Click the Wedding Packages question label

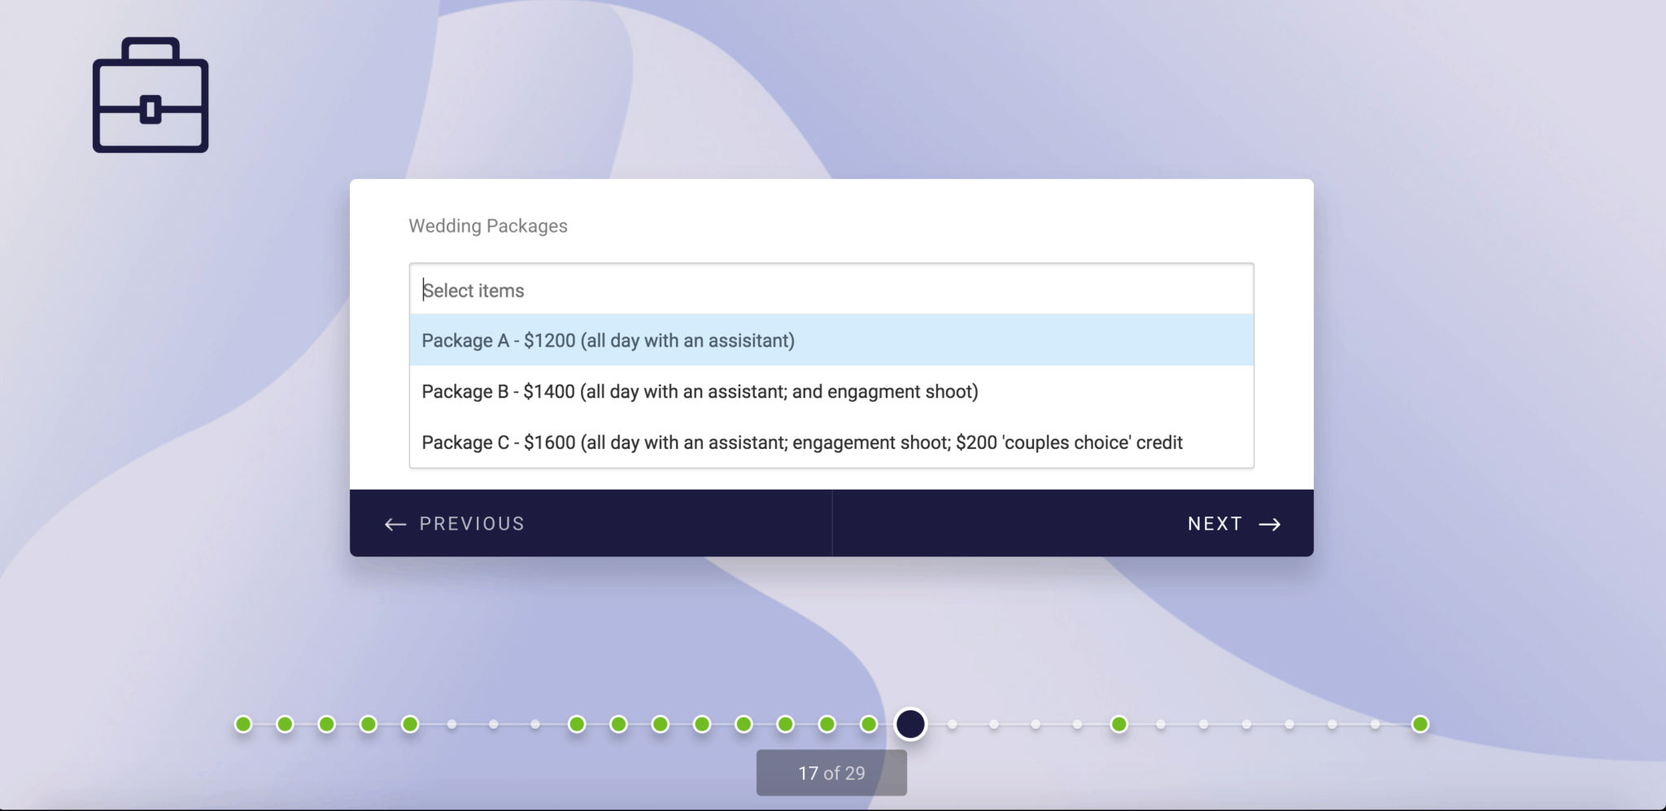click(486, 226)
